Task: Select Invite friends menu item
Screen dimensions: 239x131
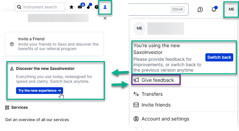Action: point(152,105)
